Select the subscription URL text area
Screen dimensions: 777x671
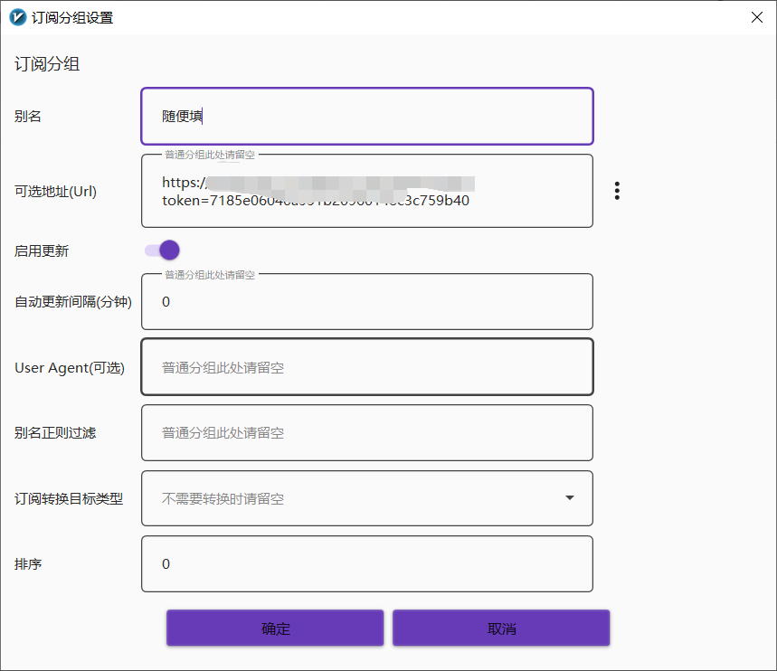(x=366, y=190)
